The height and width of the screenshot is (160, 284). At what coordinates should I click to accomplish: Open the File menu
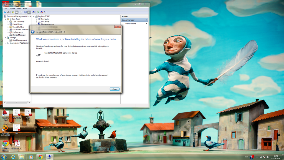6,9
